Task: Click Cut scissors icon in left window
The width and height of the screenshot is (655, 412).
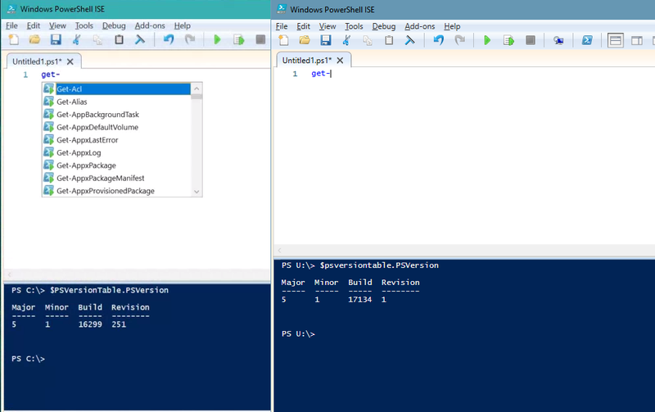Action: (x=77, y=39)
